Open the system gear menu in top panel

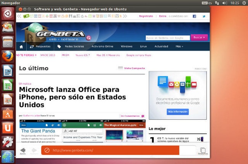click(244, 3)
